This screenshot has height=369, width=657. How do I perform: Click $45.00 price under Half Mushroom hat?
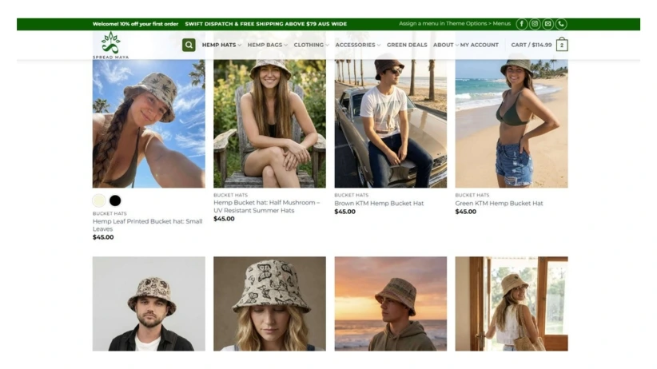pos(224,219)
